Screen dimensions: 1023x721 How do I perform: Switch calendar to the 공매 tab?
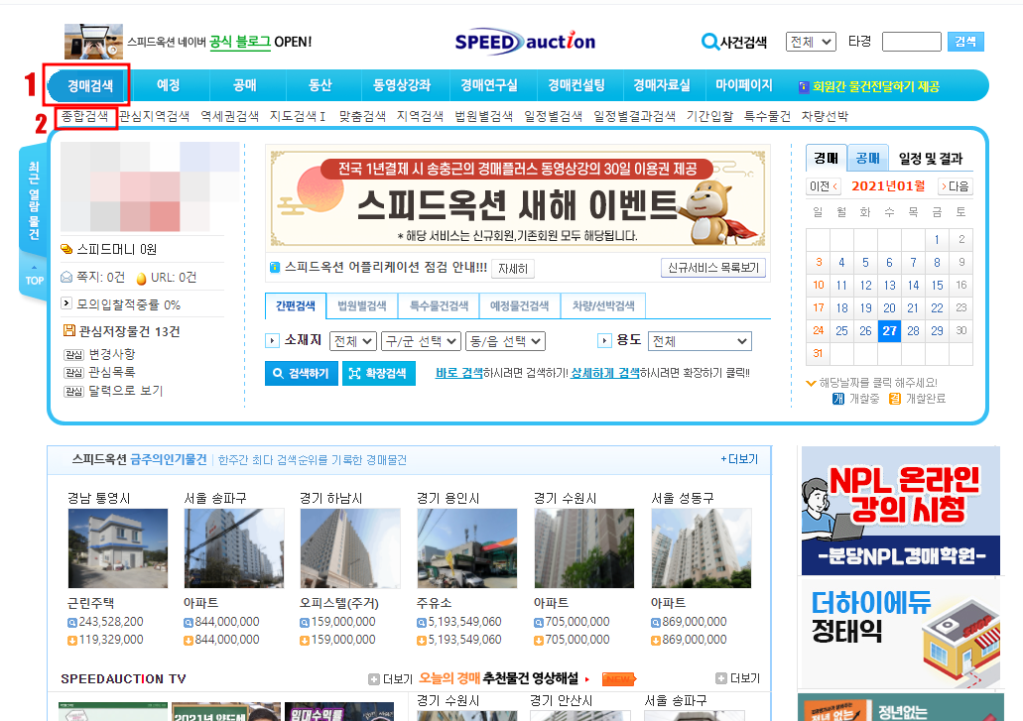[x=868, y=159]
